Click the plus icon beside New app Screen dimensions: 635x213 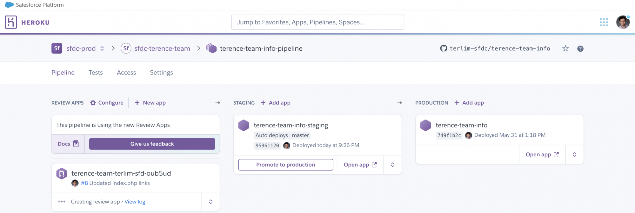point(137,103)
